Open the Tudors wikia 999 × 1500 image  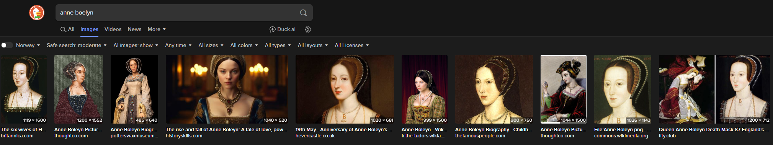tap(425, 89)
